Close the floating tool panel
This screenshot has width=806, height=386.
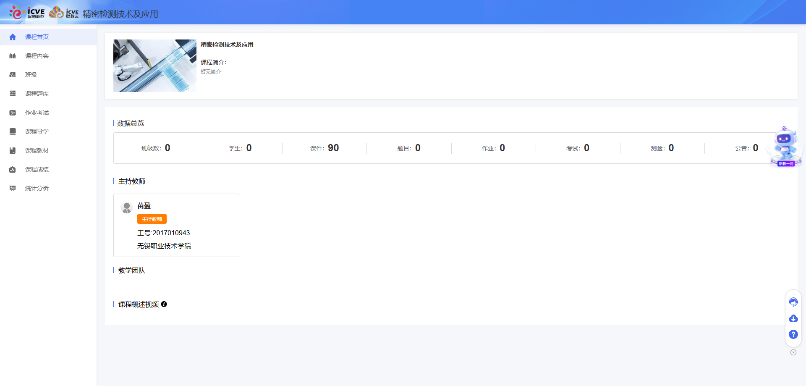pyautogui.click(x=793, y=352)
